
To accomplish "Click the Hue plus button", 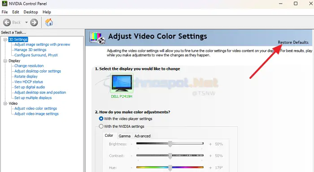I will pyautogui.click(x=210, y=168).
